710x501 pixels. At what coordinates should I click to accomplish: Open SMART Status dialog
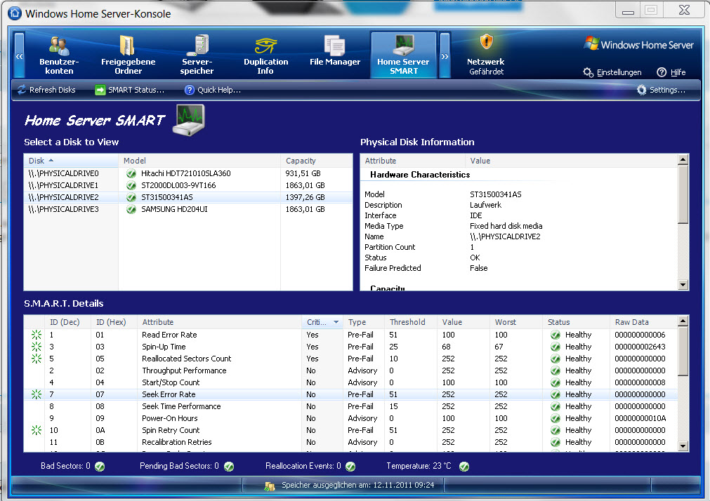[x=130, y=90]
